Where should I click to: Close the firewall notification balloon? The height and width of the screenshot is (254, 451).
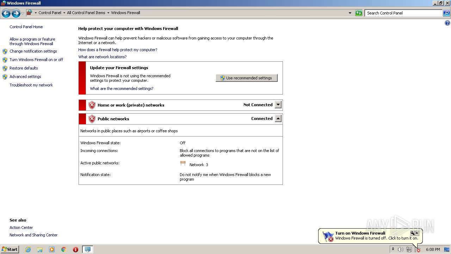pyautogui.click(x=417, y=233)
